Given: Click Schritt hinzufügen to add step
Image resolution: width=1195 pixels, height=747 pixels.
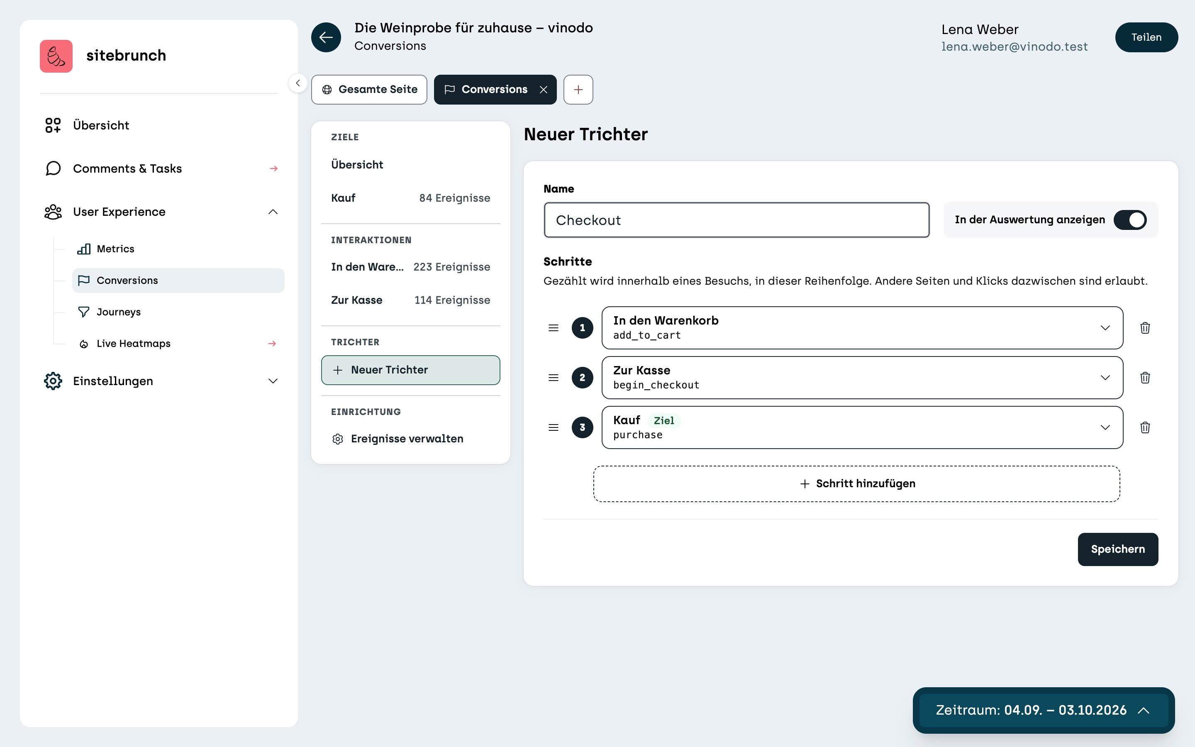Looking at the screenshot, I should [856, 483].
